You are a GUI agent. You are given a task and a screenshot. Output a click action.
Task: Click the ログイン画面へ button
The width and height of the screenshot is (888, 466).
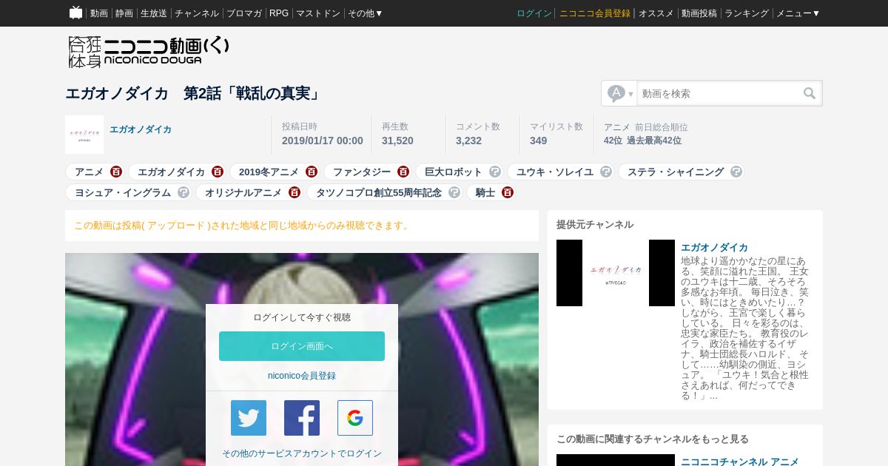(x=302, y=346)
